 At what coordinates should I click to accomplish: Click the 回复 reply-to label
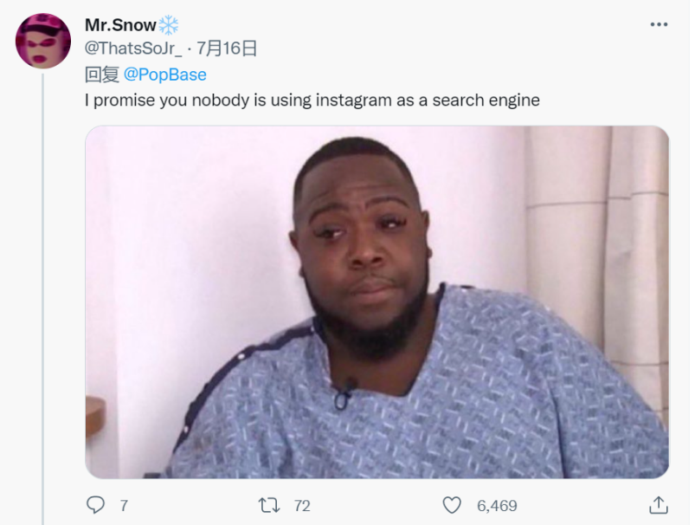tap(102, 75)
